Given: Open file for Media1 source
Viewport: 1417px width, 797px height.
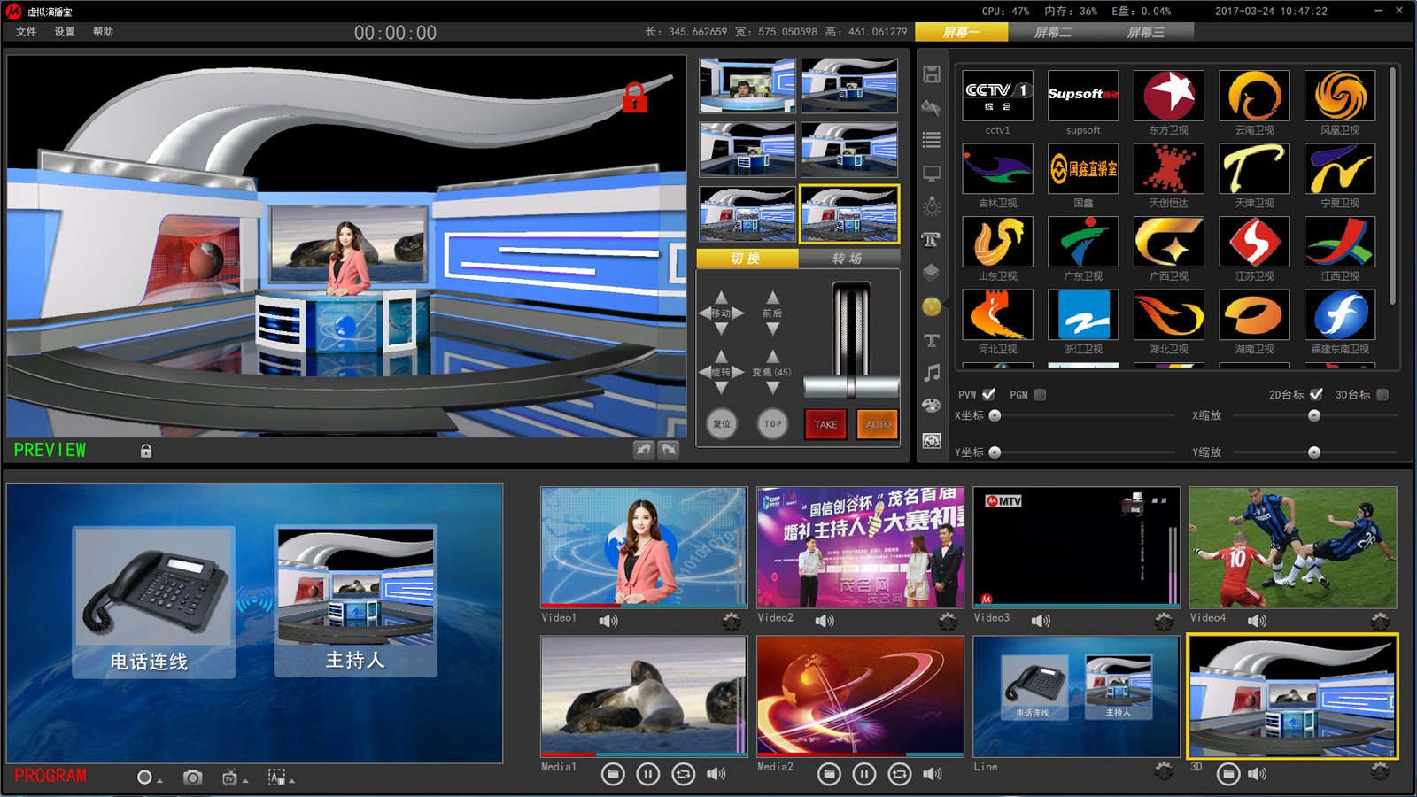Looking at the screenshot, I should (x=612, y=774).
